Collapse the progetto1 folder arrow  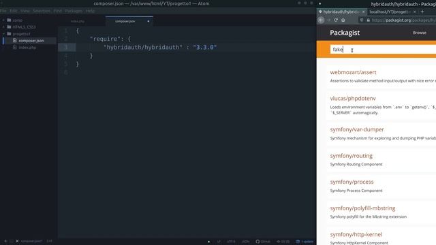(x=3, y=34)
